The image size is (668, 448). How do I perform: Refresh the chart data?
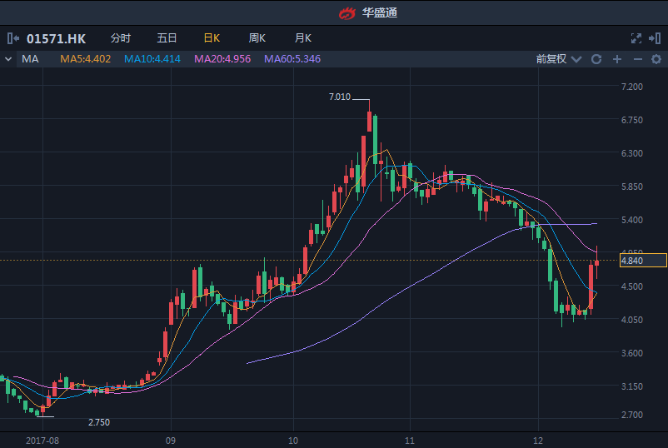[x=596, y=59]
